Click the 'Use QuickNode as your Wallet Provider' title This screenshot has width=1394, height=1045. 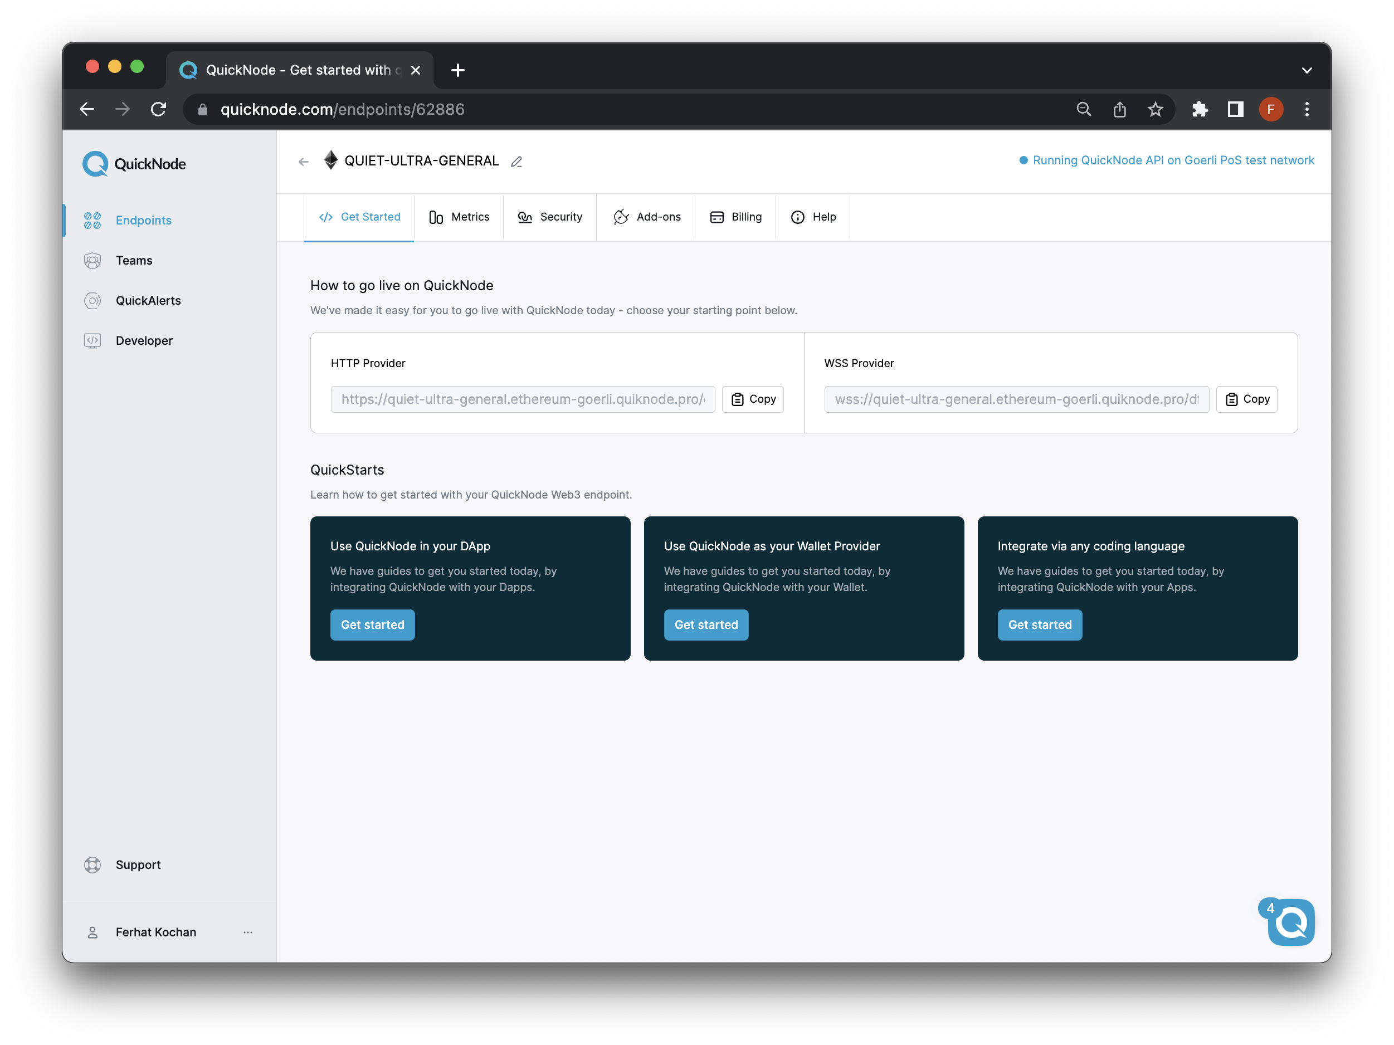(772, 546)
